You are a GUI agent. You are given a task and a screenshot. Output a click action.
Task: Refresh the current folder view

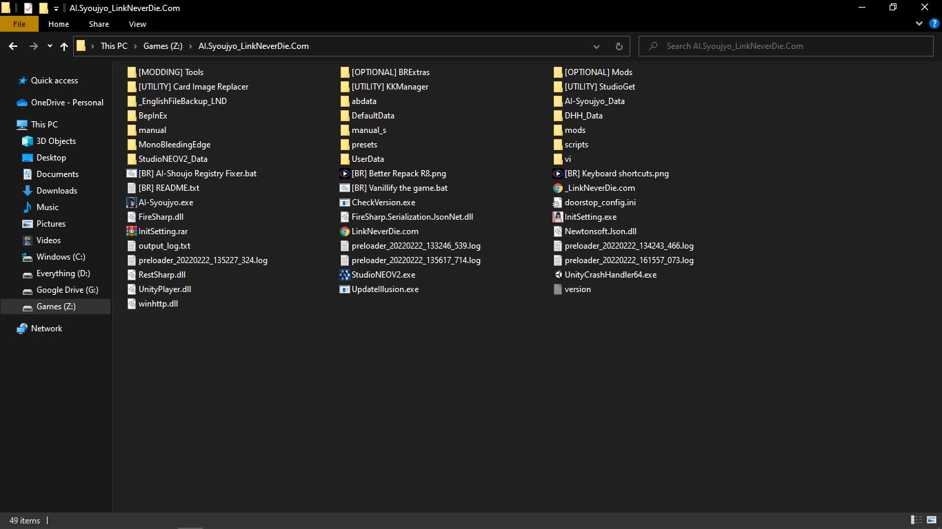(x=619, y=46)
